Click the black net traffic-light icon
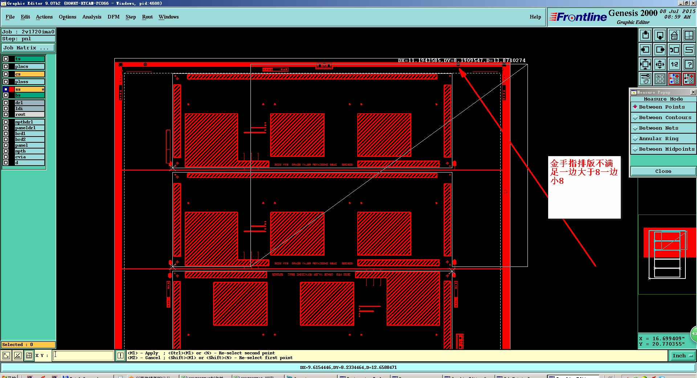 click(x=689, y=79)
